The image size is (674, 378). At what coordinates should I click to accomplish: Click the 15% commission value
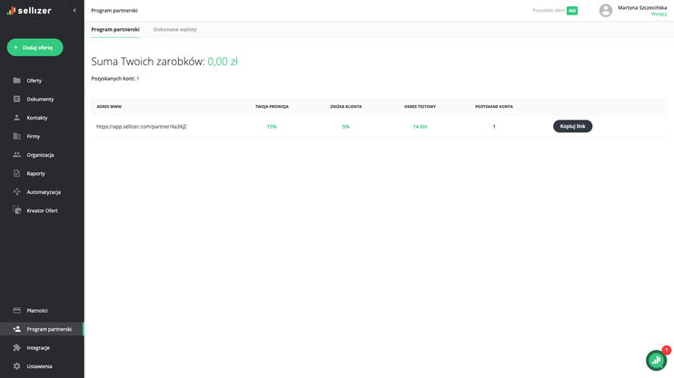[x=272, y=127]
